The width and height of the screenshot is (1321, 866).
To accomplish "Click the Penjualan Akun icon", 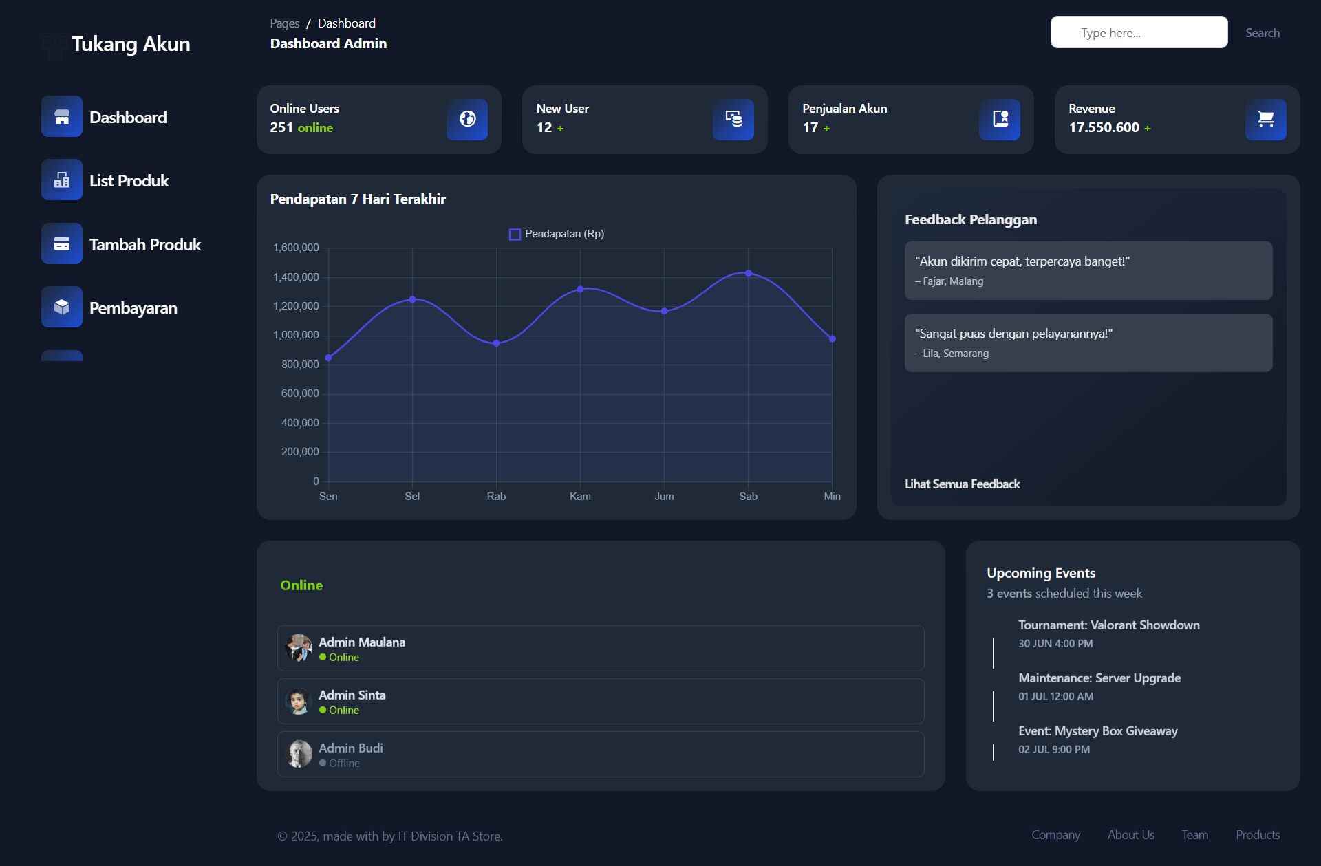I will coord(1000,120).
